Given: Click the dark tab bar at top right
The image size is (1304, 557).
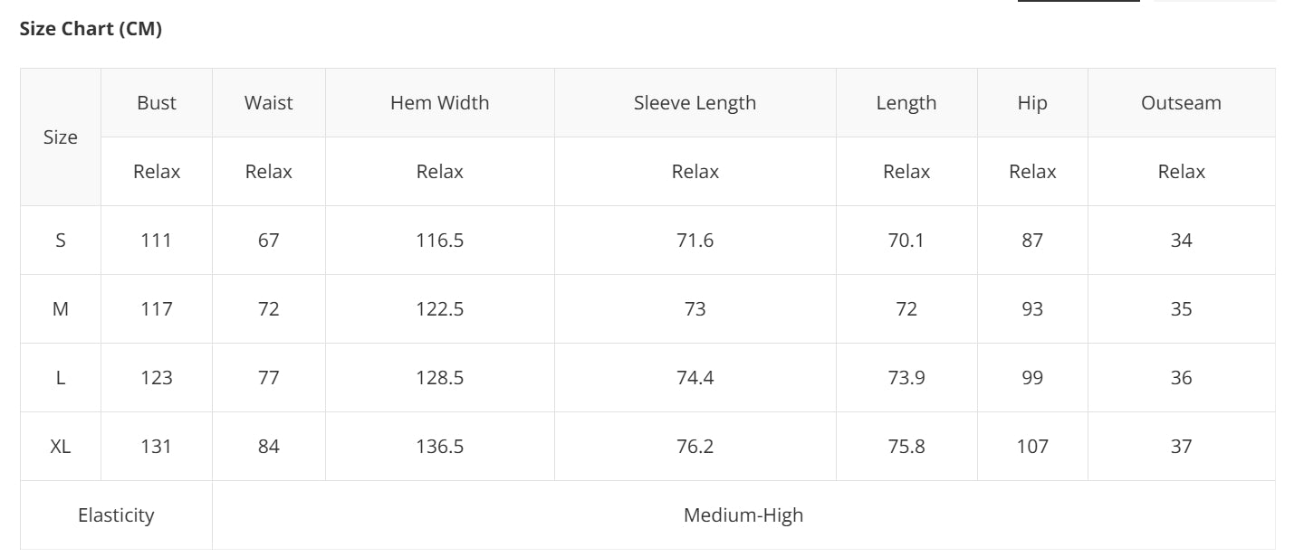Looking at the screenshot, I should (x=1079, y=2).
